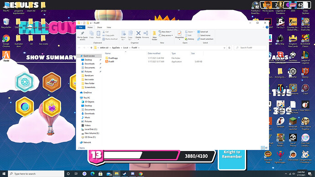Switch to details view layout icon
315x177 pixels.
tap(263, 148)
